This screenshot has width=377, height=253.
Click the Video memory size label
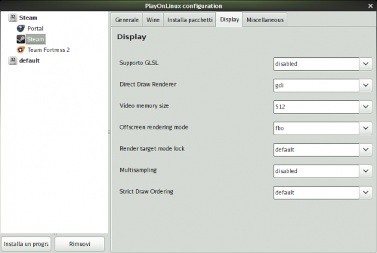click(x=144, y=105)
